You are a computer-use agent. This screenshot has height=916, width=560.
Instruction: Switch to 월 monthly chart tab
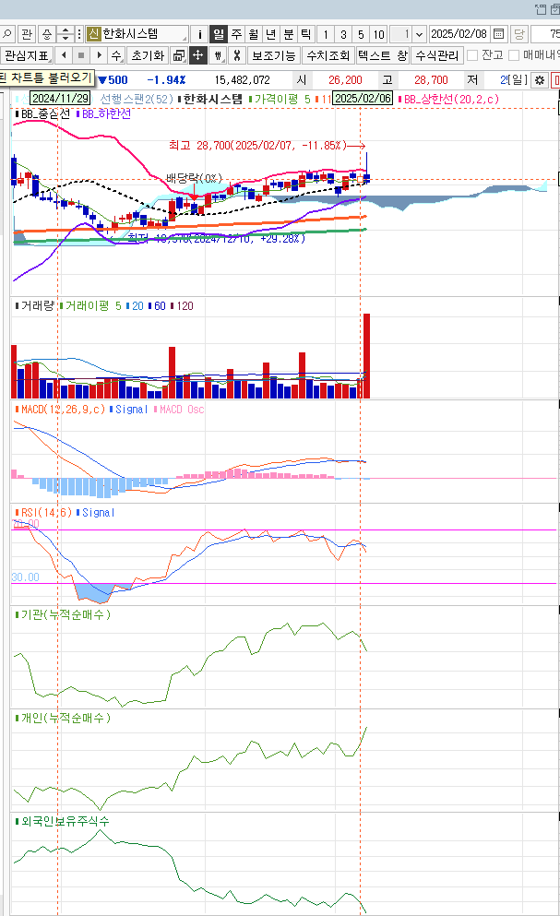pyautogui.click(x=253, y=34)
